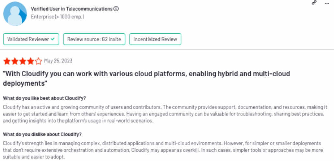
Task: Click the review date May 25, 2023
Action: tap(58, 61)
